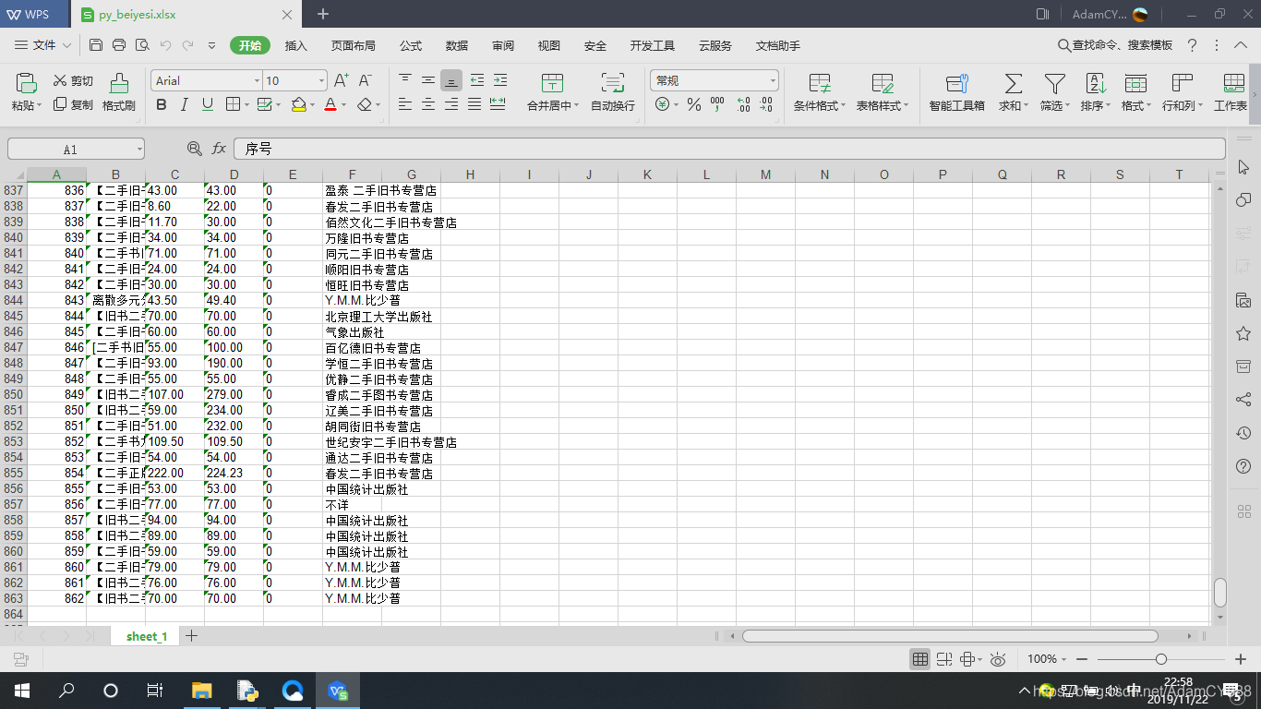Toggle Italic formatting
Image resolution: width=1261 pixels, height=709 pixels.
point(185,105)
